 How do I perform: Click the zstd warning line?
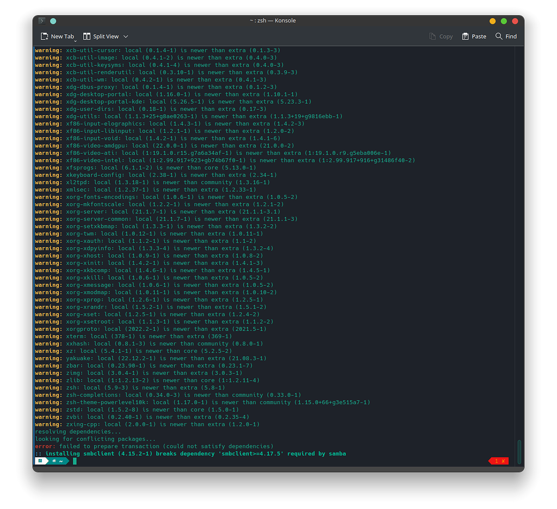click(x=137, y=410)
